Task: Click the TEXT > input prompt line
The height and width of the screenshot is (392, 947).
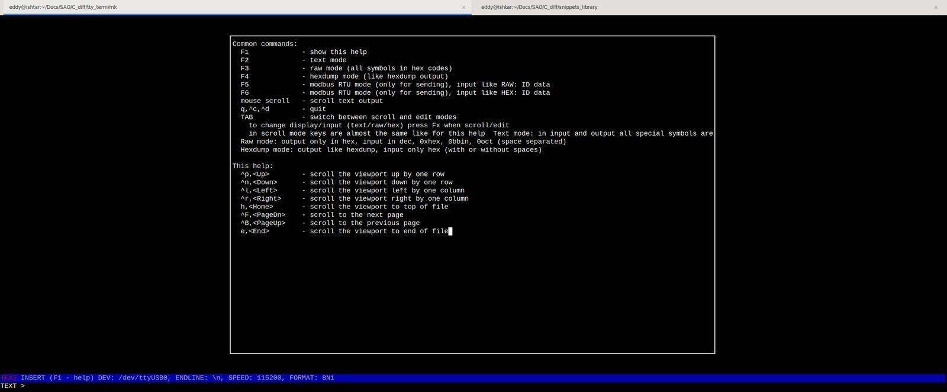Action: (x=13, y=386)
